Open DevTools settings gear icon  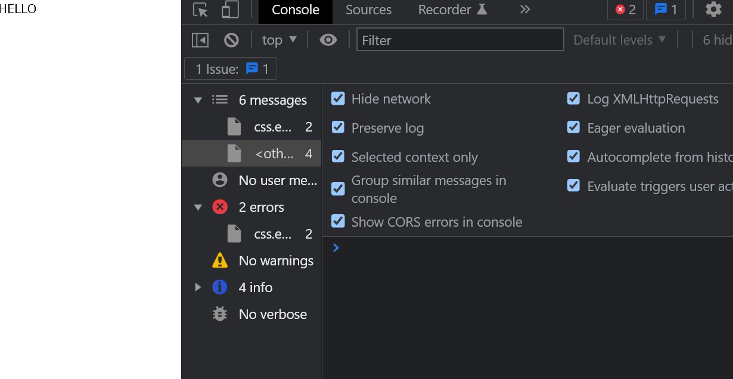point(713,10)
